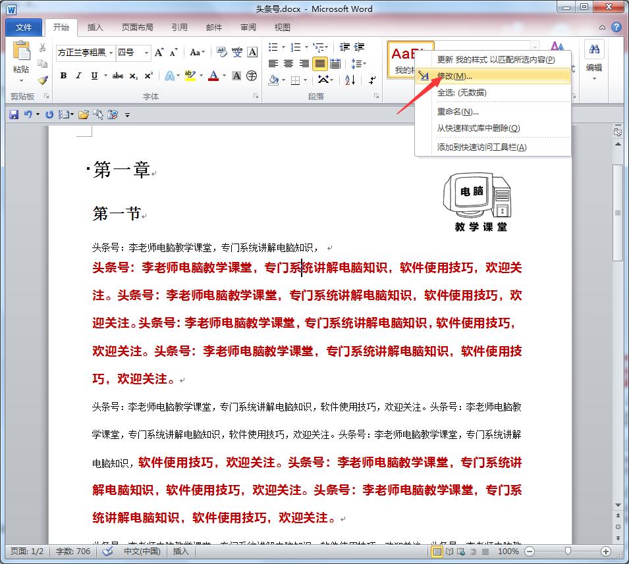Toggle the show paragraph marks icon
The width and height of the screenshot is (629, 564).
[371, 80]
